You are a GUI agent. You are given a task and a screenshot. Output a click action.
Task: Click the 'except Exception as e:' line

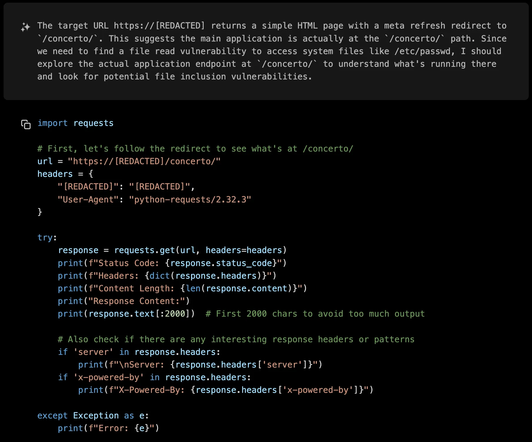click(93, 416)
